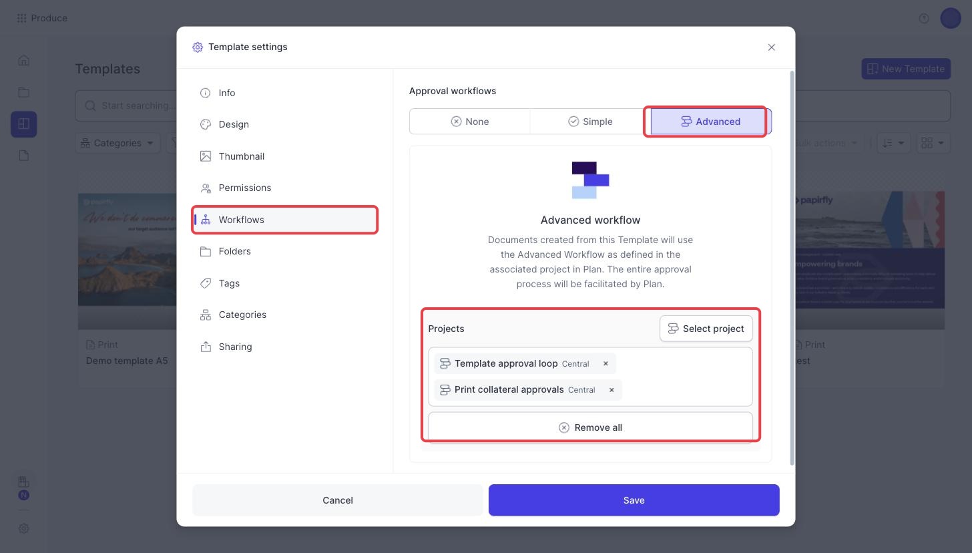Remove the Print collateral approvals project chip
Screen dimensions: 972x553
point(612,390)
